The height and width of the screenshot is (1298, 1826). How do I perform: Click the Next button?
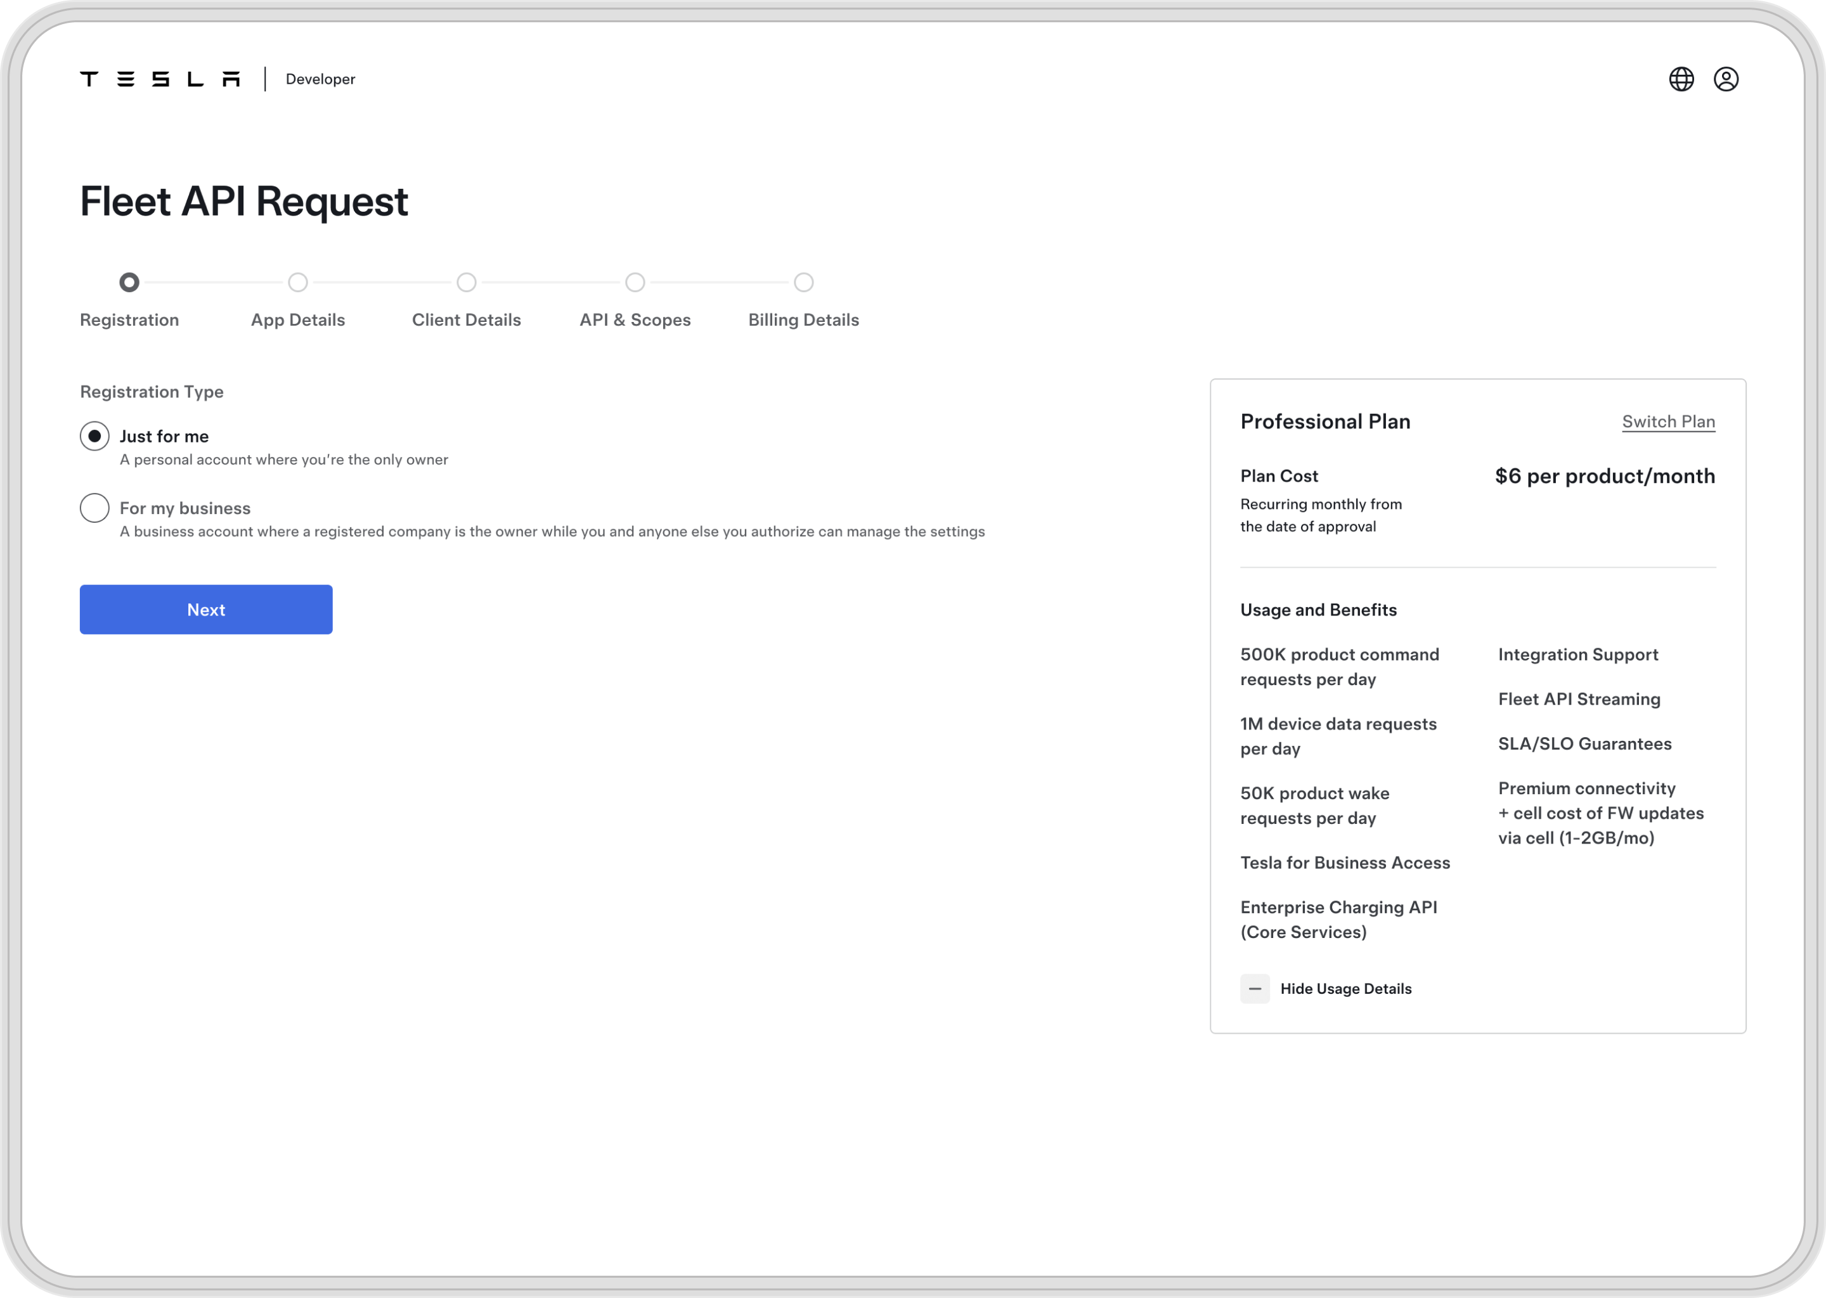click(206, 610)
